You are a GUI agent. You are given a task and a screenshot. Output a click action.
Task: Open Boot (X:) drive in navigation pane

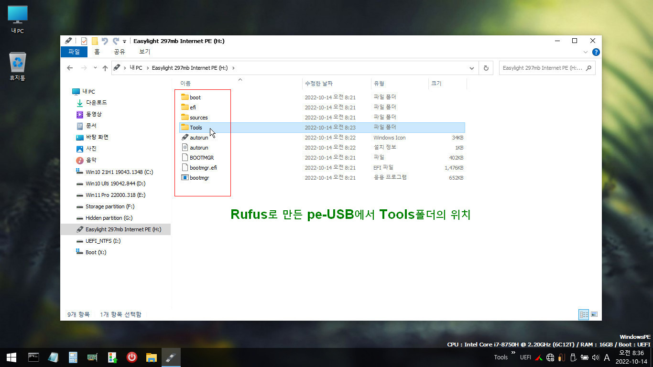coord(96,252)
